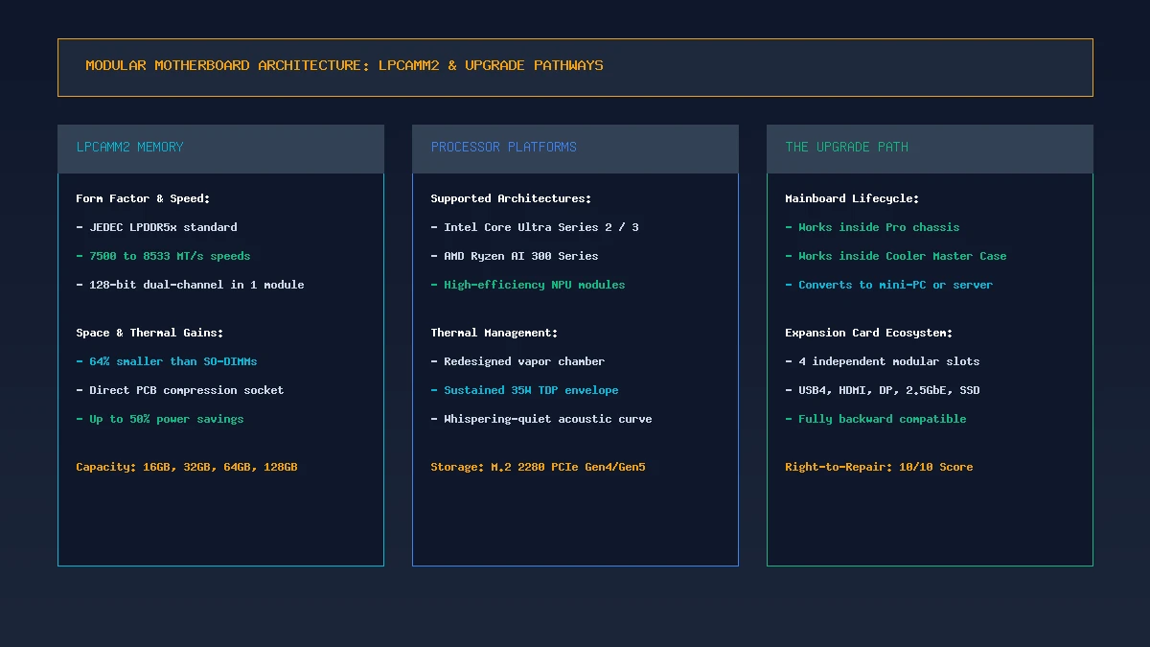The height and width of the screenshot is (647, 1150).
Task: Click the title 'Modular Motherboard Architecture: LPCAMM2 & Upgrade Pathways'
Action: pyautogui.click(x=344, y=66)
